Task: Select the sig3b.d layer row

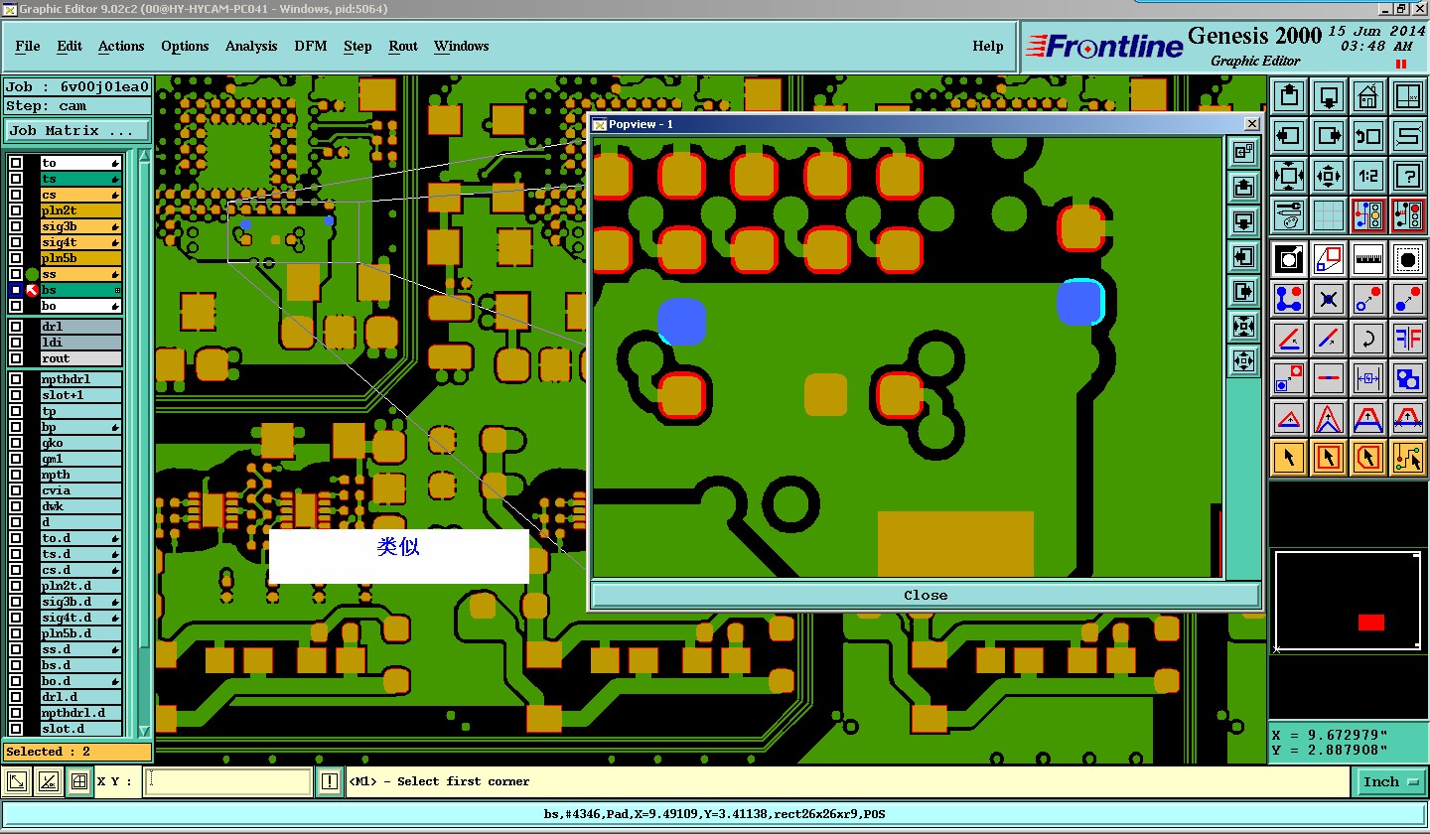Action: (x=80, y=602)
